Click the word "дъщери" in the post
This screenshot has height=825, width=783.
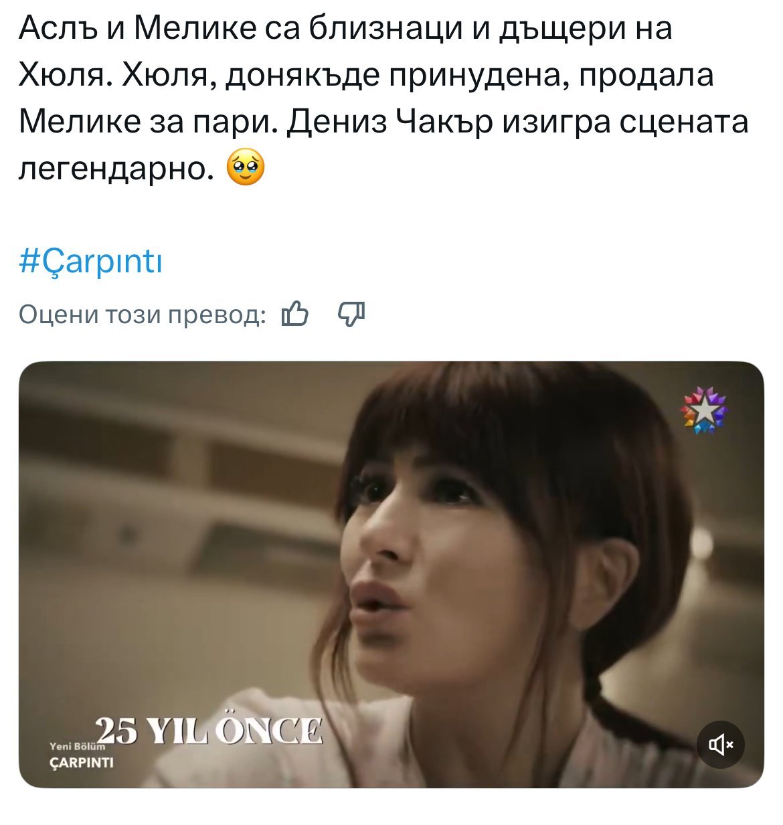549,29
